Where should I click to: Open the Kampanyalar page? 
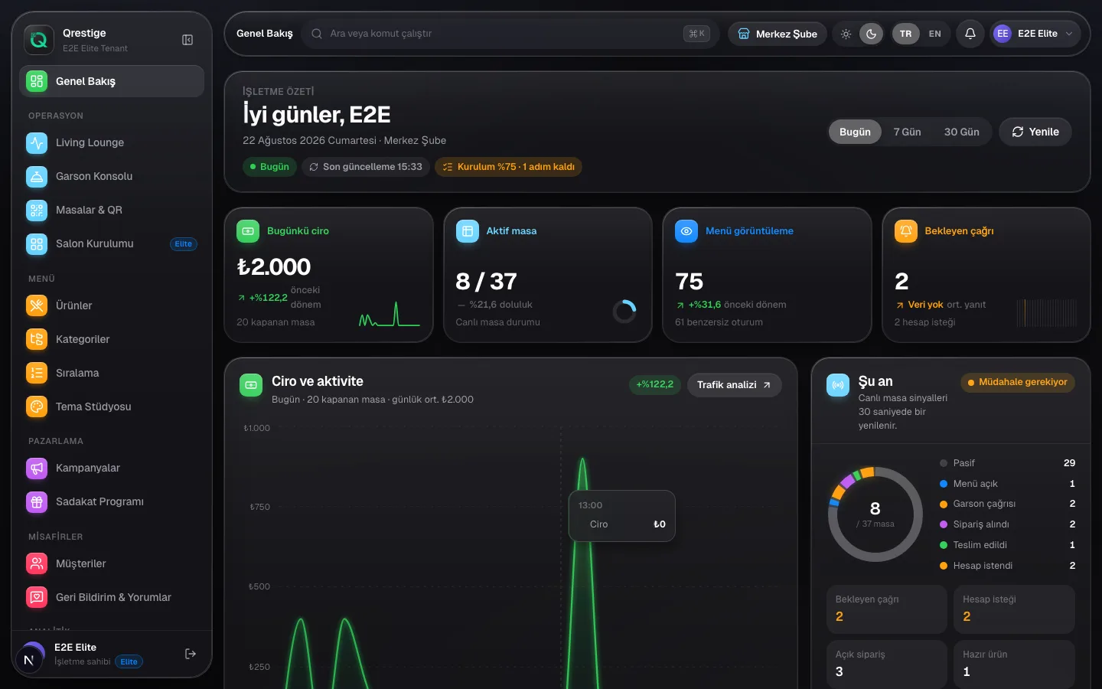(112, 468)
